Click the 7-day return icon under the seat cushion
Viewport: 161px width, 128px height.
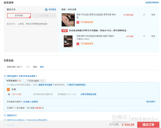(78, 22)
